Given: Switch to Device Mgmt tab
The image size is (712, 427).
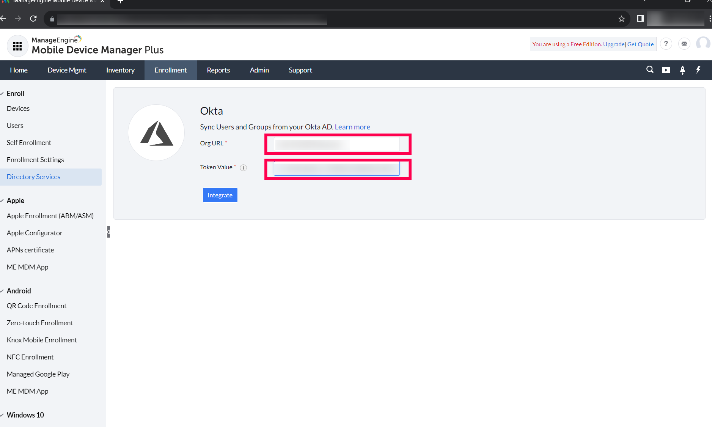Looking at the screenshot, I should point(67,70).
